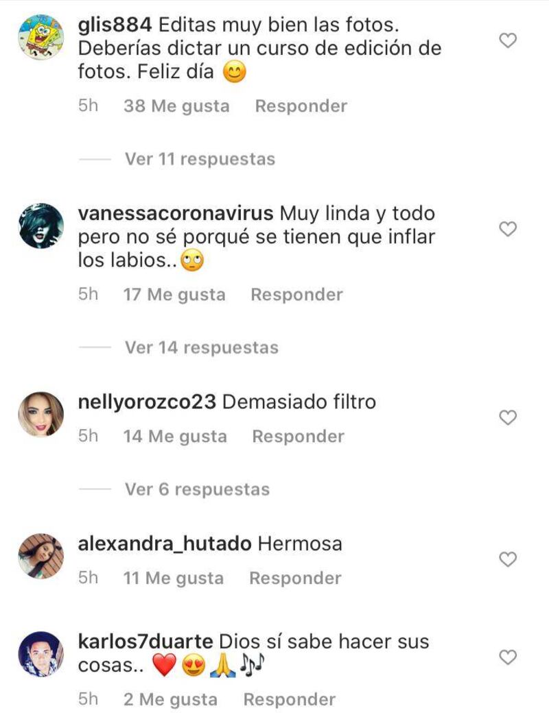Open karlos7duarte's profile avatar
549x717 pixels.
pyautogui.click(x=41, y=655)
